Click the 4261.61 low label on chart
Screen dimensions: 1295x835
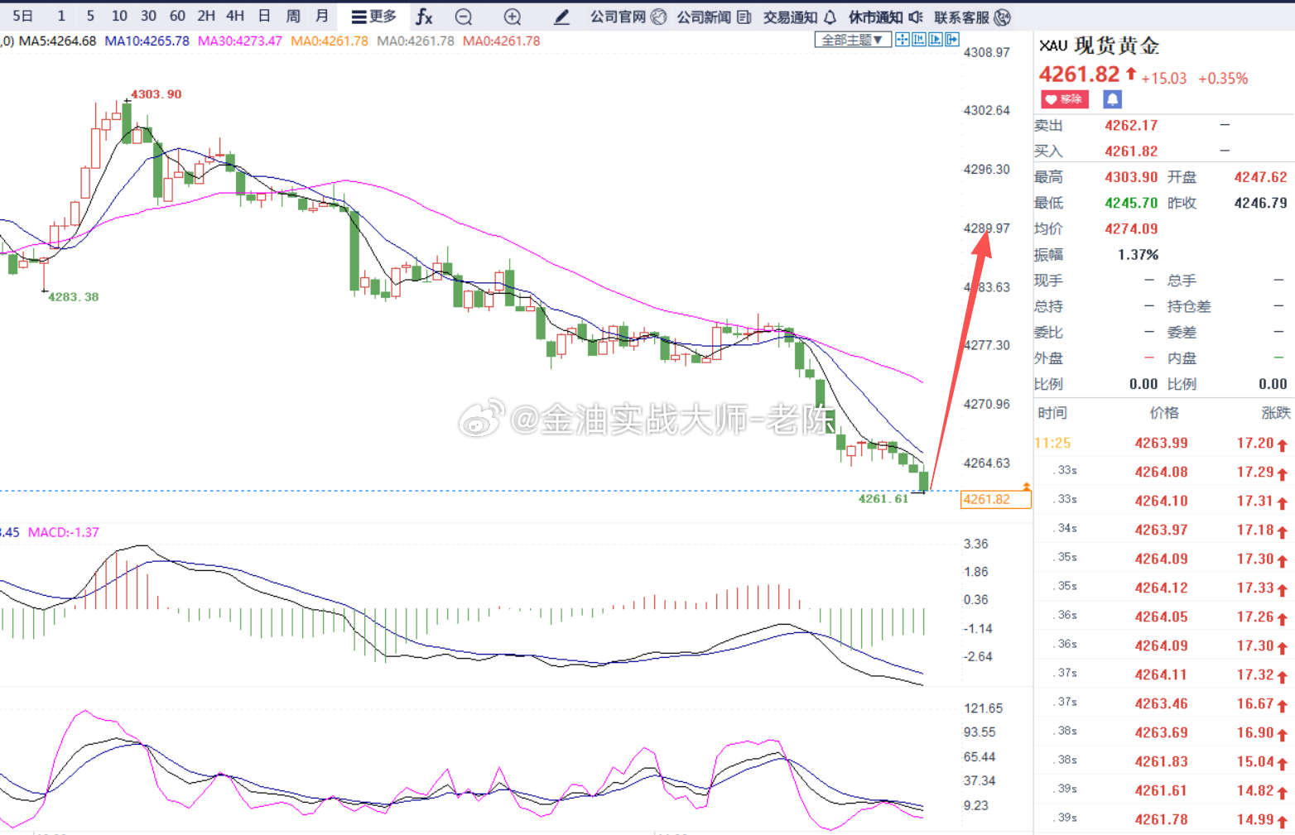[883, 498]
